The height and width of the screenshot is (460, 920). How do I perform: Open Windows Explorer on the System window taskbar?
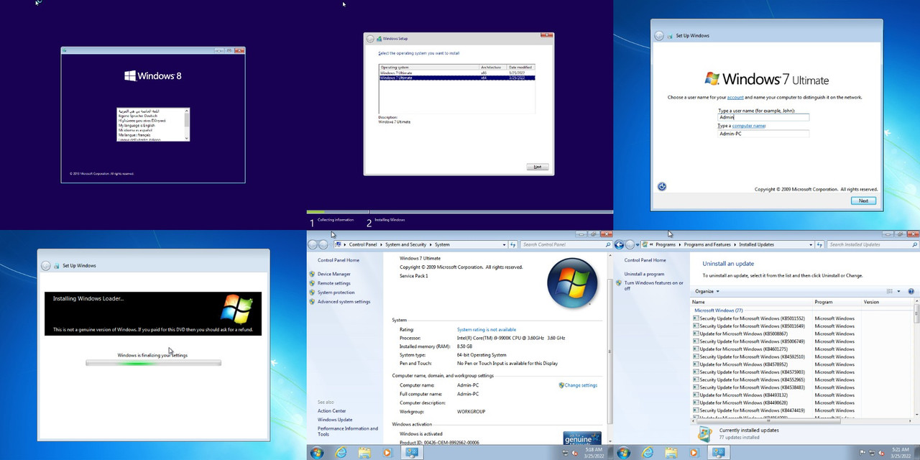tap(364, 453)
